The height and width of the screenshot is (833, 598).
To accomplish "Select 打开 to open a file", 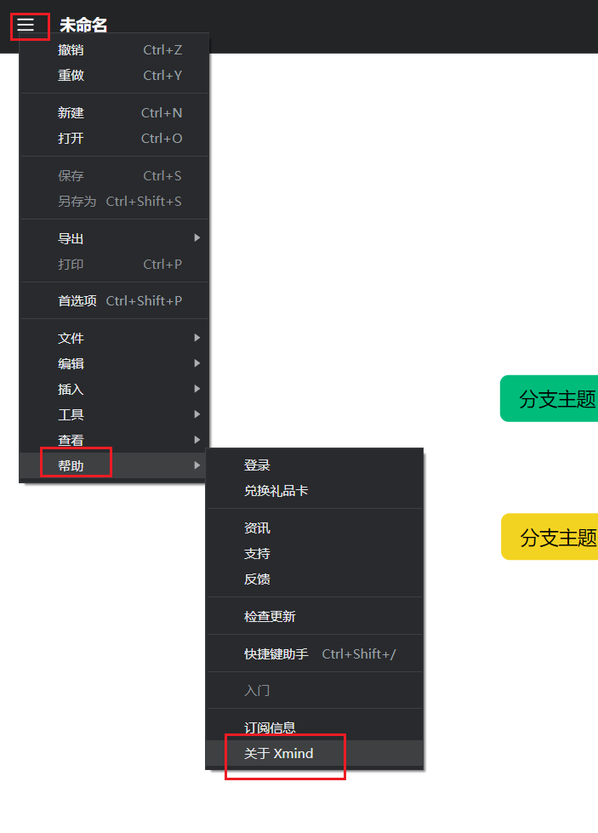I will [114, 138].
